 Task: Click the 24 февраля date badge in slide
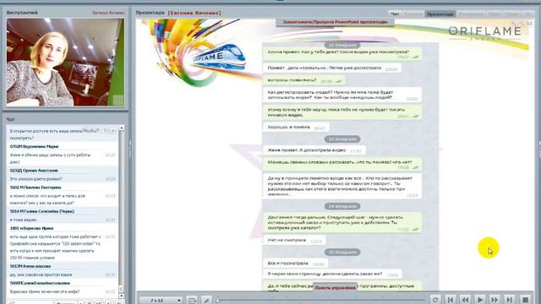342,206
